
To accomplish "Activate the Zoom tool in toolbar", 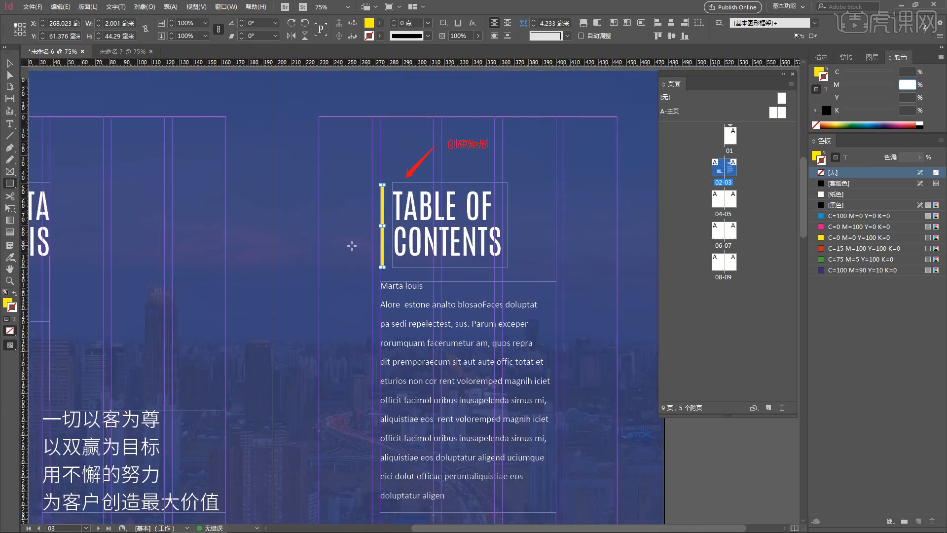I will (9, 281).
